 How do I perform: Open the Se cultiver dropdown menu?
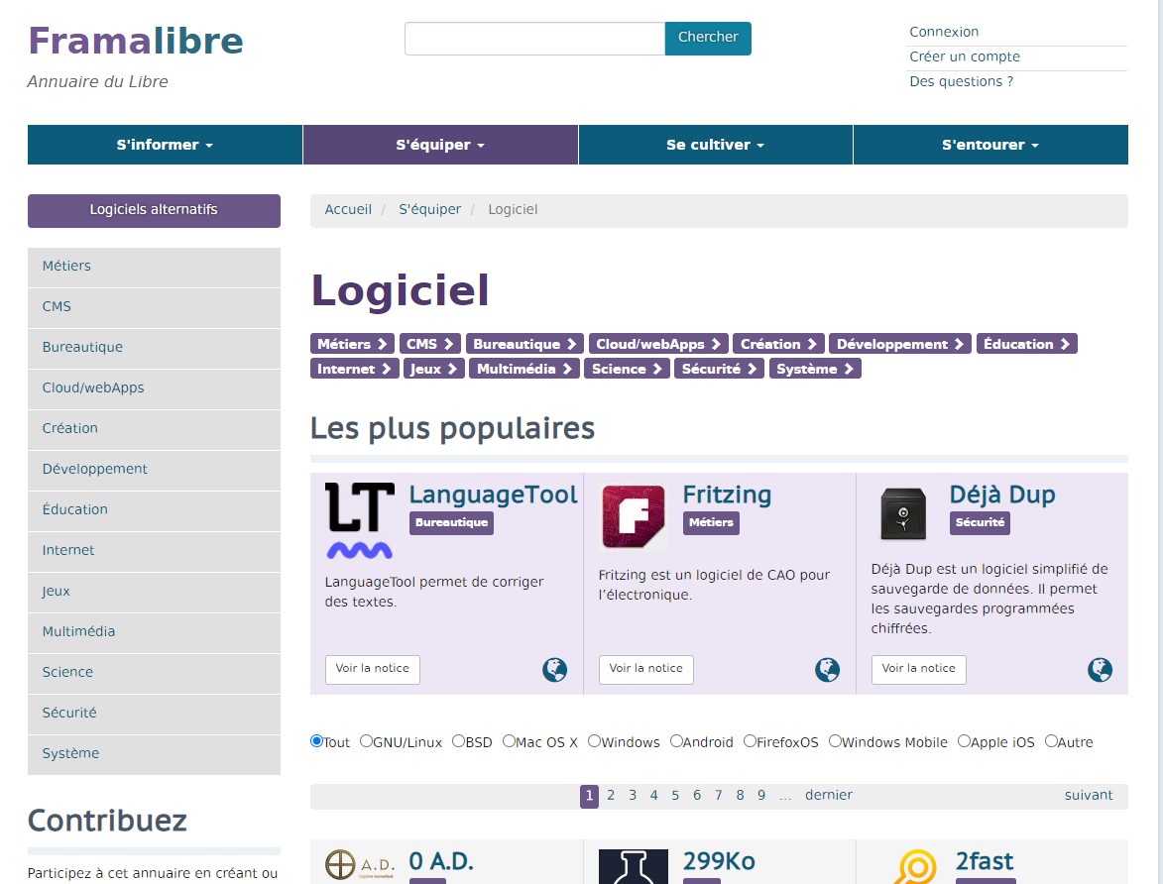(x=715, y=145)
